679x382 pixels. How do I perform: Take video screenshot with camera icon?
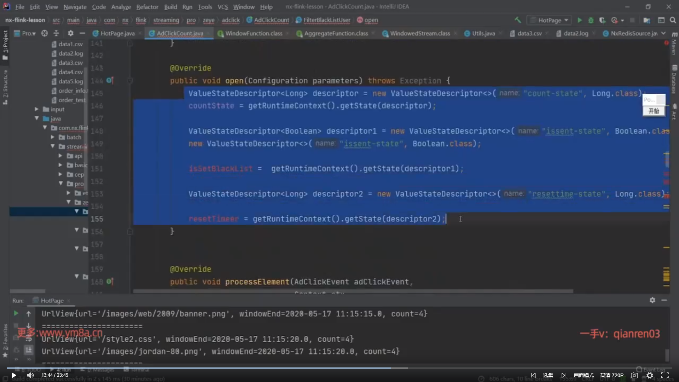[x=634, y=375]
